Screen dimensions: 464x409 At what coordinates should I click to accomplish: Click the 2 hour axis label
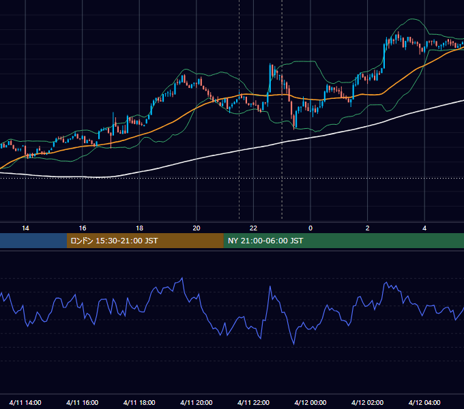368,228
